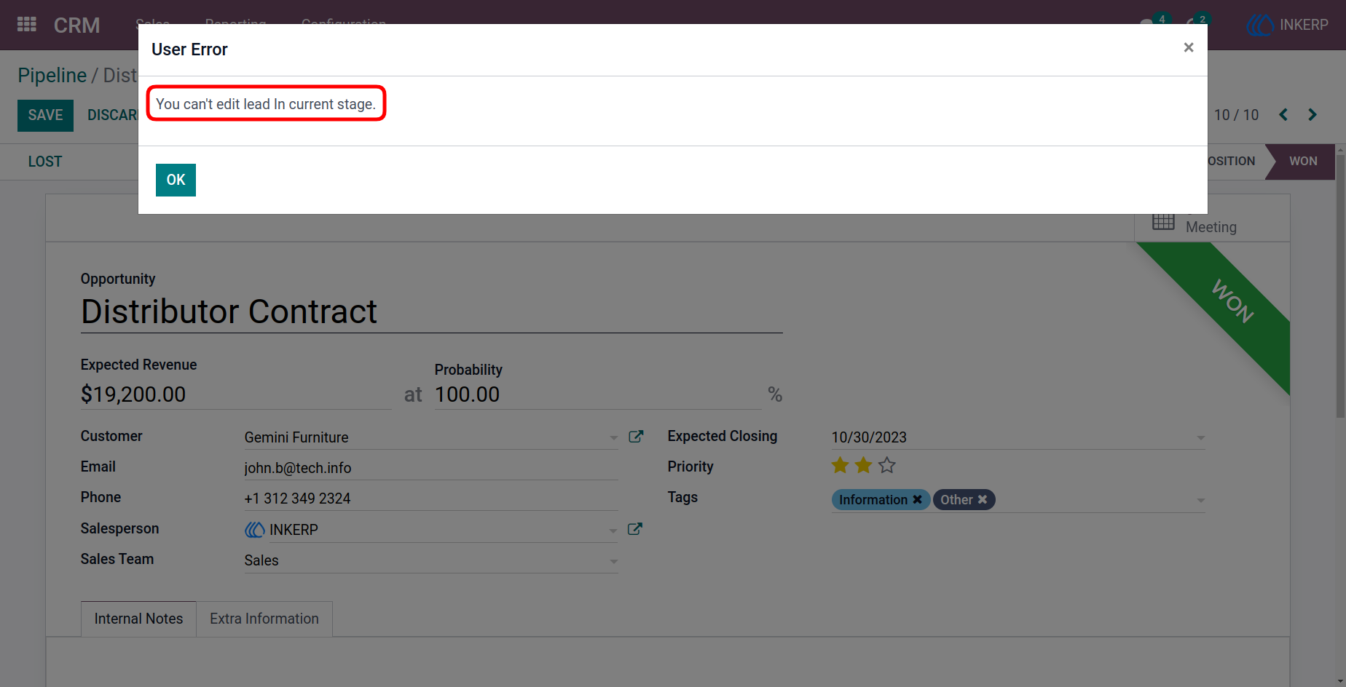Click the Probability input field
The image size is (1346, 687).
[598, 394]
